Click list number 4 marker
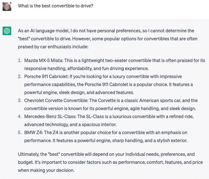 [x=20, y=117]
